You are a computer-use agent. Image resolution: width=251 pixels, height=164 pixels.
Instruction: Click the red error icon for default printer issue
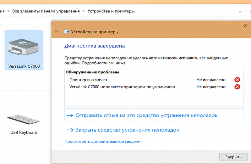click(237, 87)
